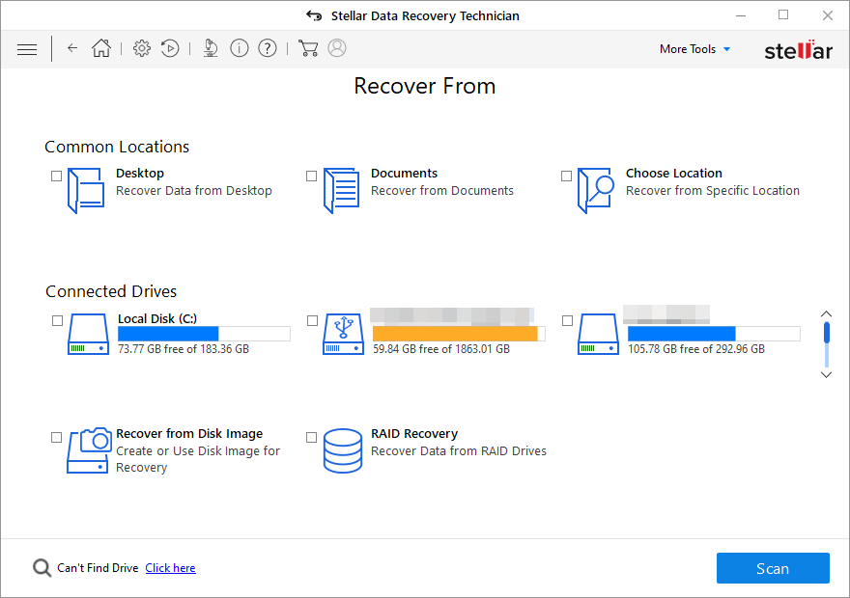Screen dimensions: 850x598
Task: Click 'Create or Use Disk Image for Recovery' text
Action: (x=198, y=459)
